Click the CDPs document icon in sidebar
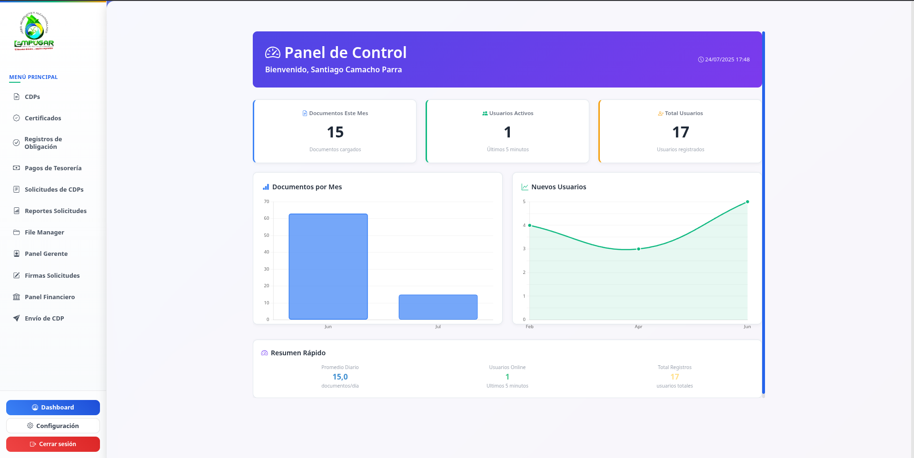 [x=17, y=97]
